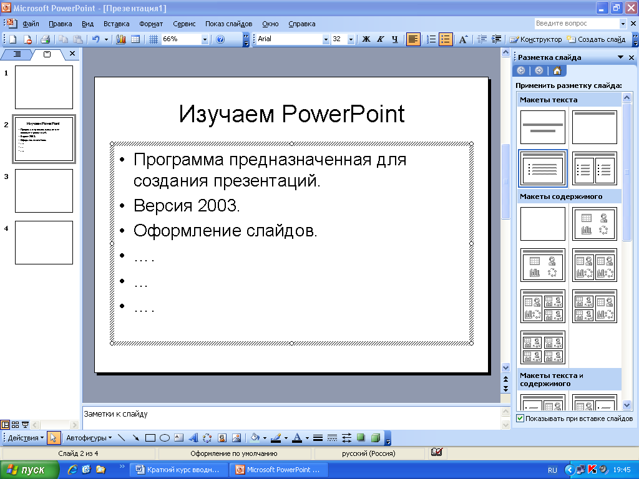Select slide 3 thumbnail
Screen dimensions: 639x479
tap(44, 191)
